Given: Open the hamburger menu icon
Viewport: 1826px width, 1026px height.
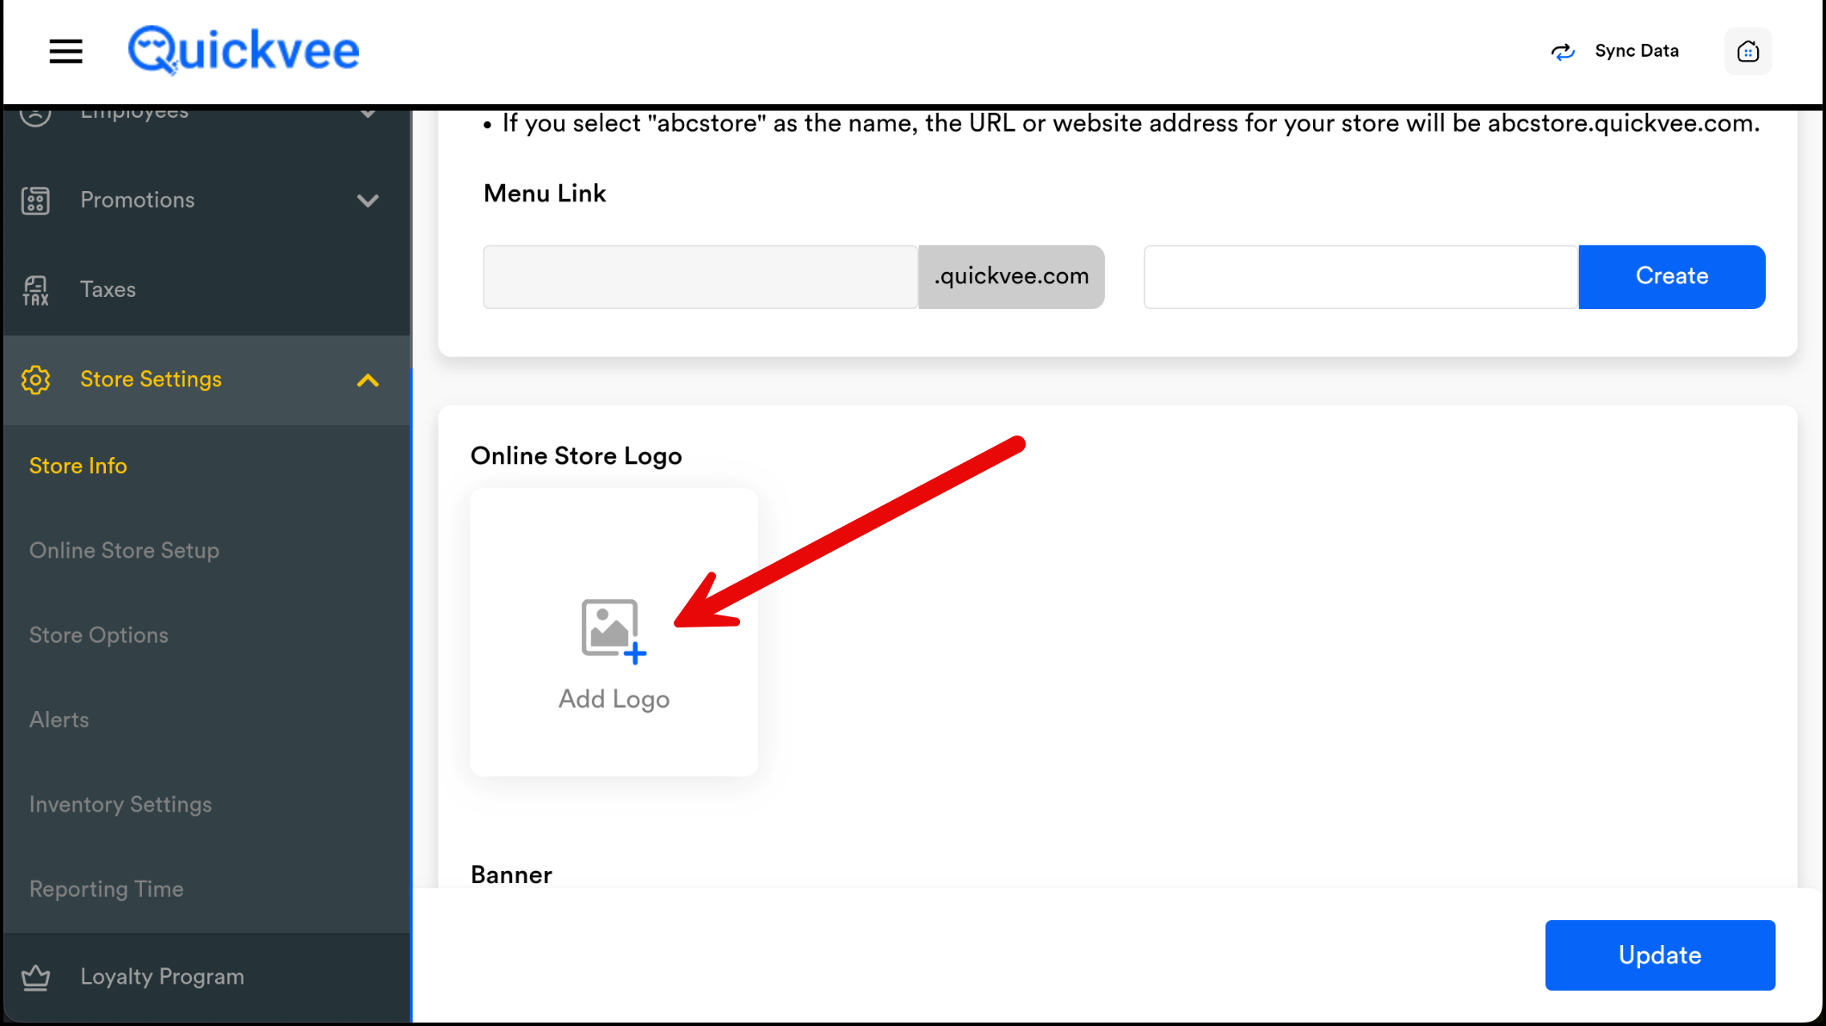Looking at the screenshot, I should [x=65, y=52].
